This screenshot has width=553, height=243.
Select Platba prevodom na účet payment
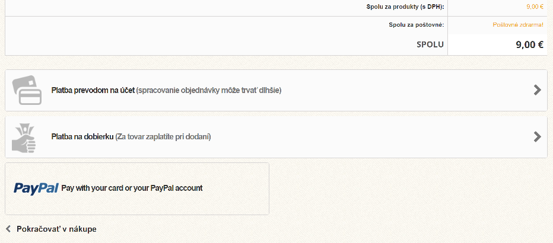93,90
